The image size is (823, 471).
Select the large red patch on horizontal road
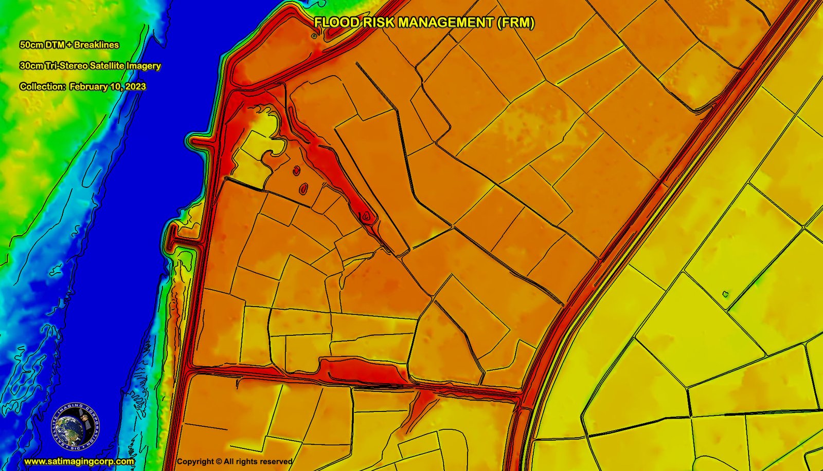[x=360, y=371]
